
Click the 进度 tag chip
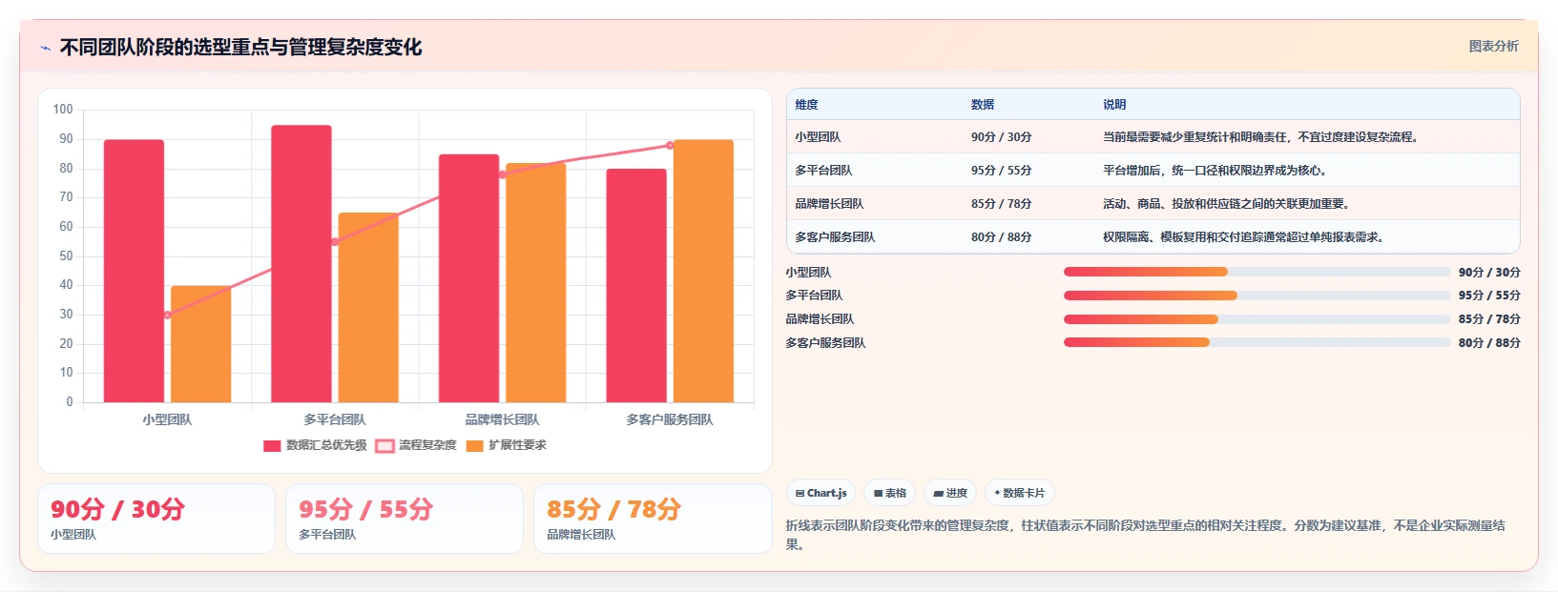tap(950, 493)
